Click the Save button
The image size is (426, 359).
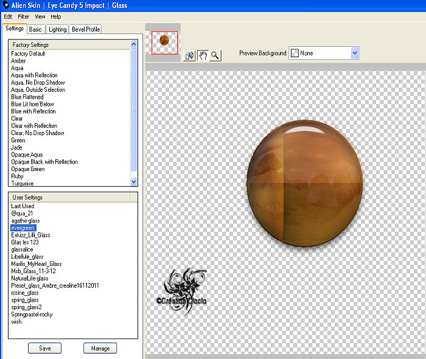tap(44, 348)
